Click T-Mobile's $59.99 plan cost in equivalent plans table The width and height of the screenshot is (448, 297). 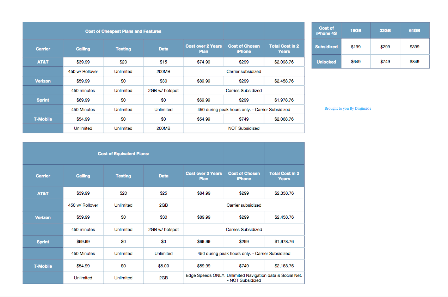[x=204, y=266]
